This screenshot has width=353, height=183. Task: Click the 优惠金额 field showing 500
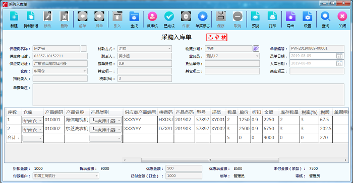pos(184,168)
